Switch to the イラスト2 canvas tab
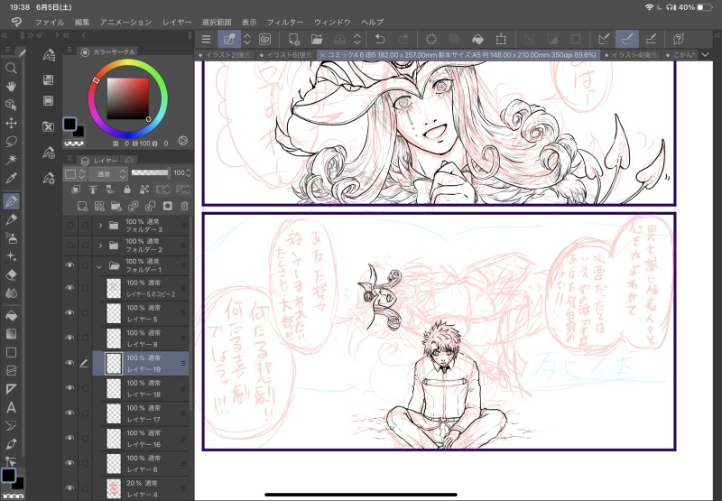The height and width of the screenshot is (501, 722). (225, 55)
